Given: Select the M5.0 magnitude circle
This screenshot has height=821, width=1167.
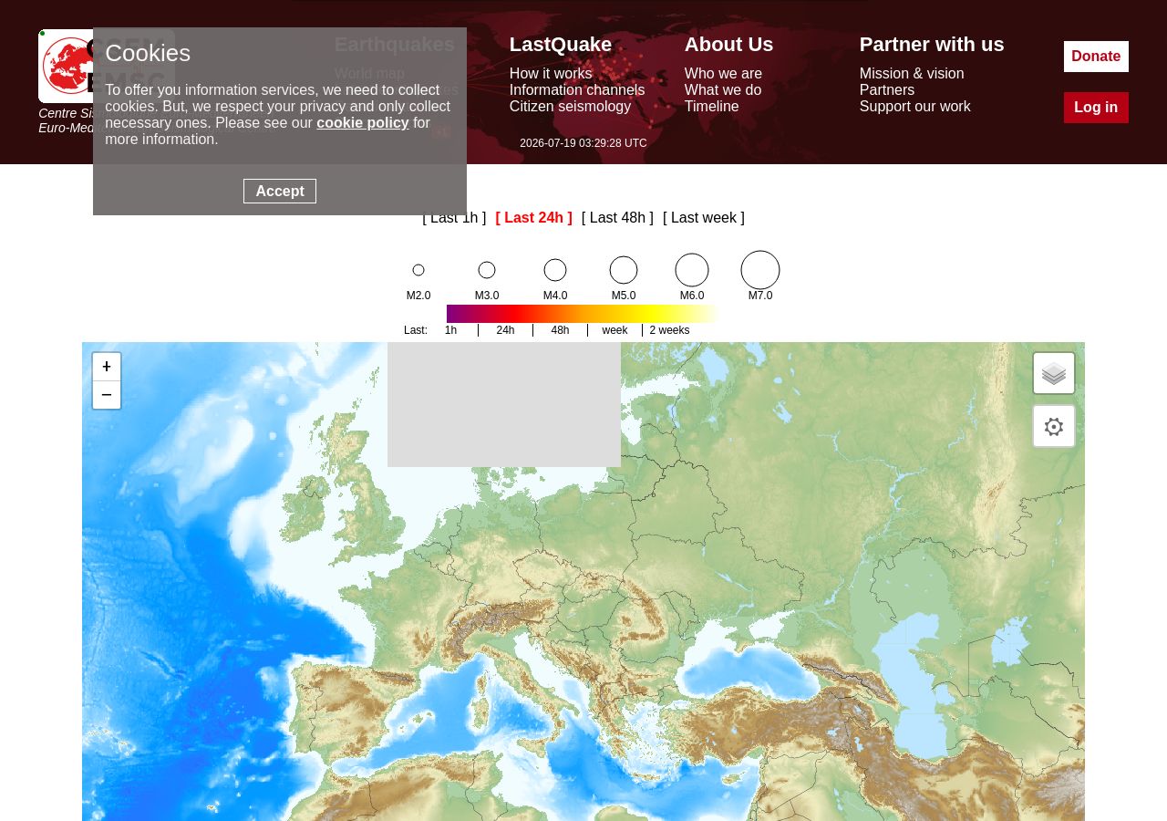Looking at the screenshot, I should point(624,270).
